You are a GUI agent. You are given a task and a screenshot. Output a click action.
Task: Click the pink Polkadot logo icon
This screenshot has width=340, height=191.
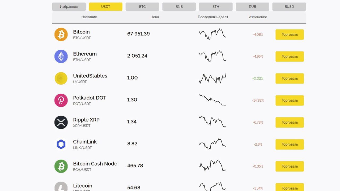click(61, 101)
